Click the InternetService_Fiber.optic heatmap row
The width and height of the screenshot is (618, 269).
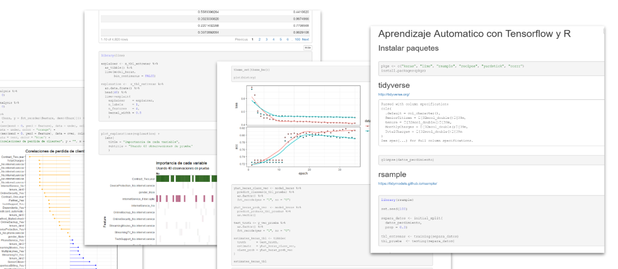point(186,199)
